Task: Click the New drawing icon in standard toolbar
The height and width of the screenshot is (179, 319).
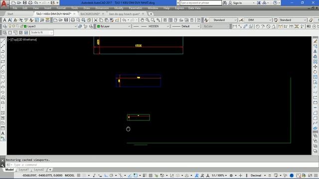Action: pyautogui.click(x=55, y=20)
